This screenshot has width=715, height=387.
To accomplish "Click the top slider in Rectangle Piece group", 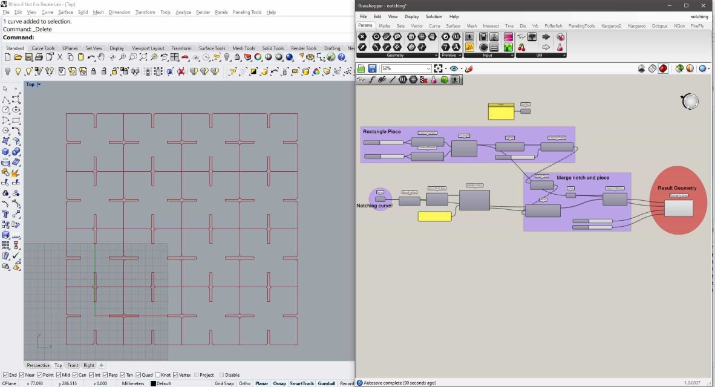I will [383, 143].
